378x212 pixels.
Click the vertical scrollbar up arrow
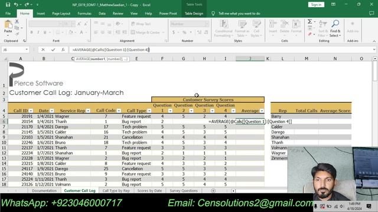pyautogui.click(x=375, y=59)
